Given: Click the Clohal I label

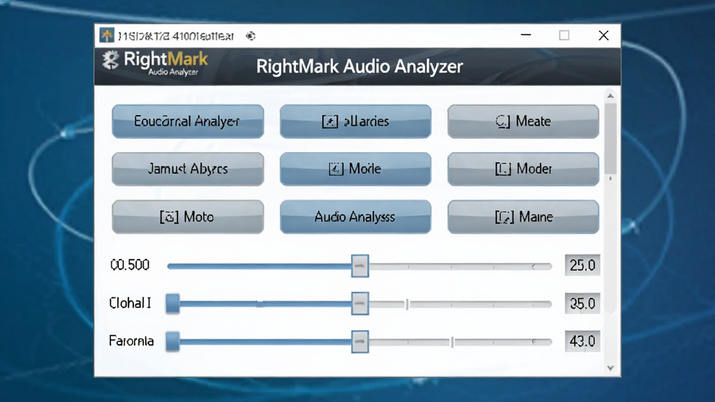Looking at the screenshot, I should click(130, 303).
